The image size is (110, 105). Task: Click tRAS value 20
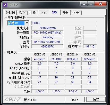point(56,77)
